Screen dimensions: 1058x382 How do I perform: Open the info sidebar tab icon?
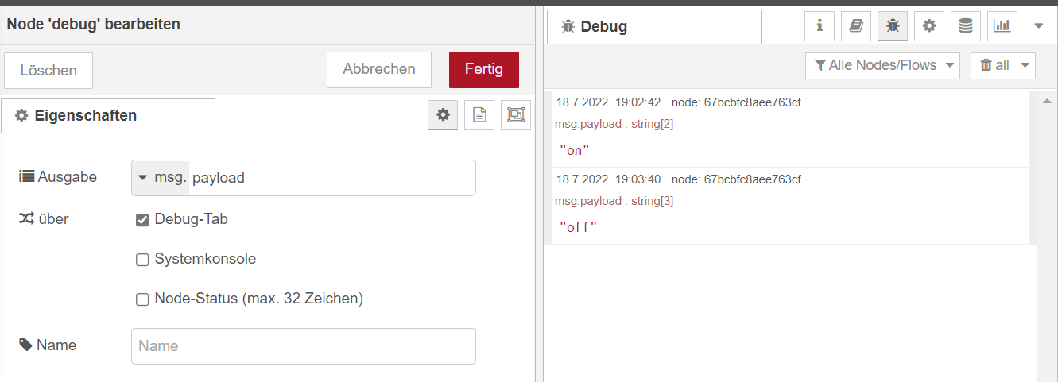[820, 26]
